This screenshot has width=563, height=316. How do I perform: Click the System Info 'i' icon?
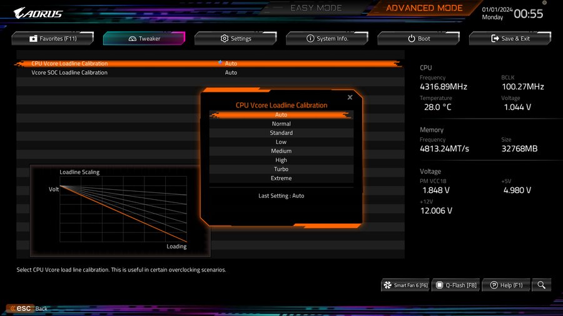310,38
